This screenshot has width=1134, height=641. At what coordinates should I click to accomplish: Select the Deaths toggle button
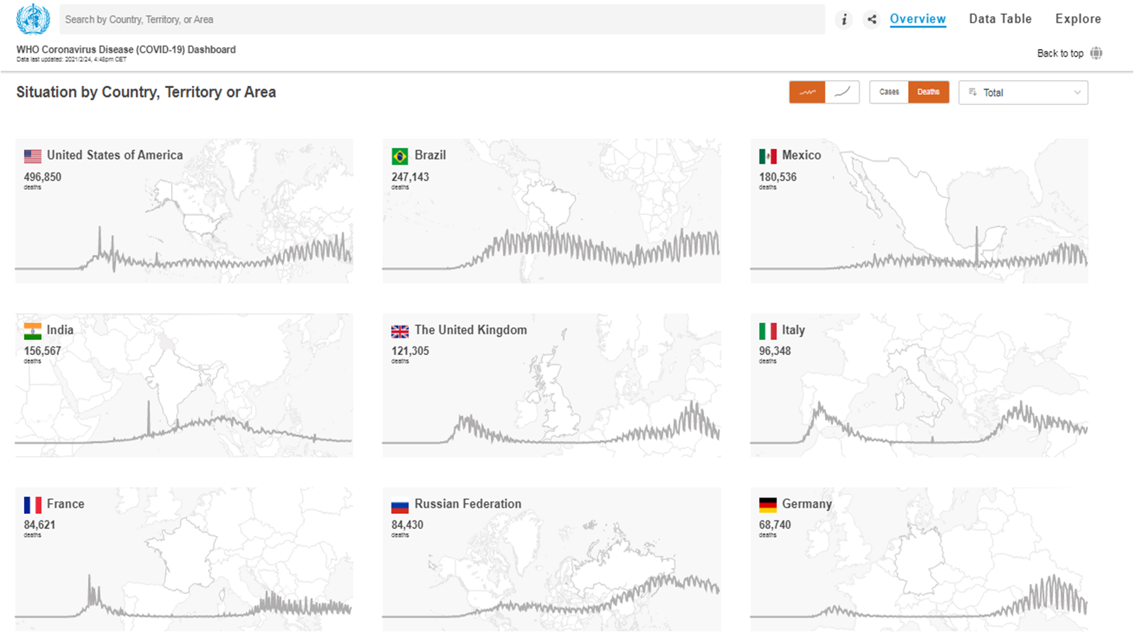tap(928, 92)
